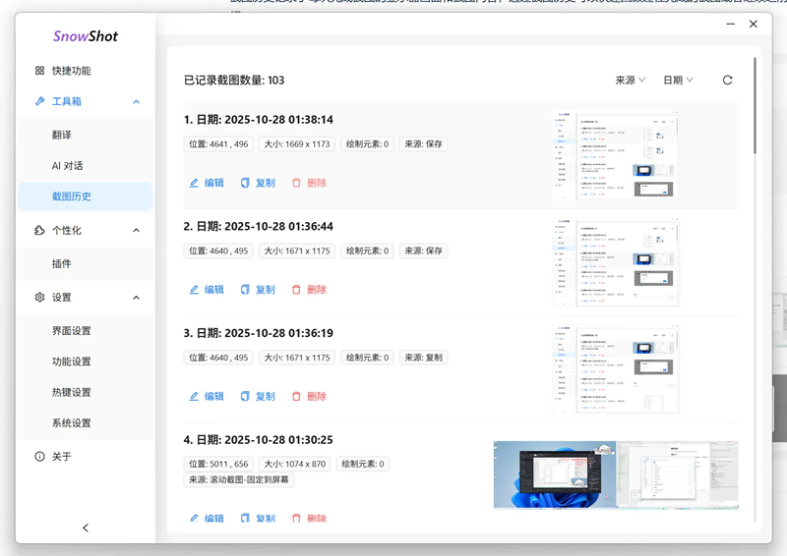Open thumbnail of record 2 from 01:36:44

click(x=616, y=261)
